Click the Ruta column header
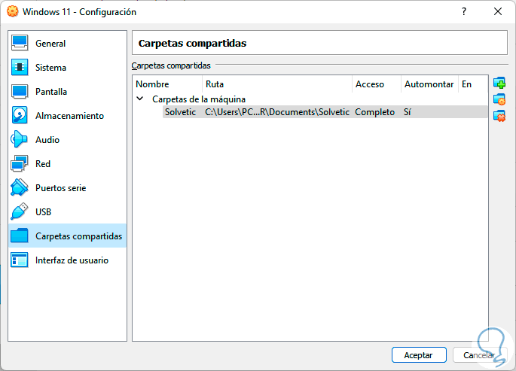Image resolution: width=516 pixels, height=371 pixels. (x=215, y=84)
